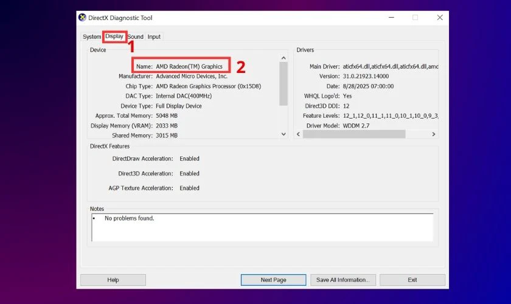The width and height of the screenshot is (511, 304).
Task: Click driver version '31.0.21923.14000'
Action: point(366,76)
